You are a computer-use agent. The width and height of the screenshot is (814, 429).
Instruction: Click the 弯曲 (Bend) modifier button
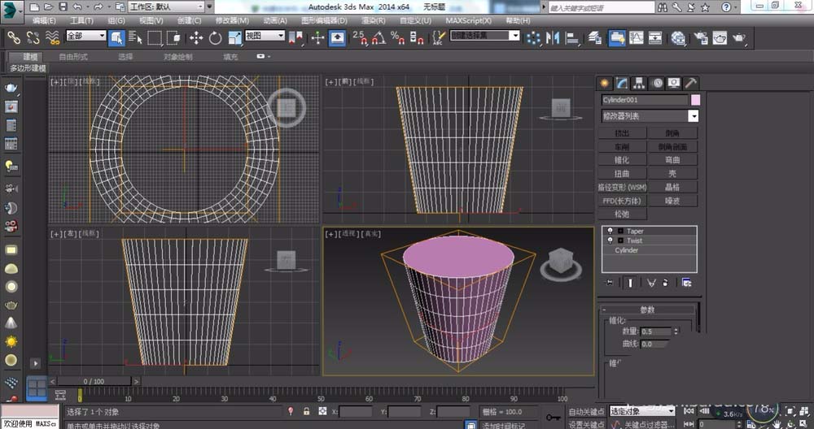pyautogui.click(x=672, y=160)
